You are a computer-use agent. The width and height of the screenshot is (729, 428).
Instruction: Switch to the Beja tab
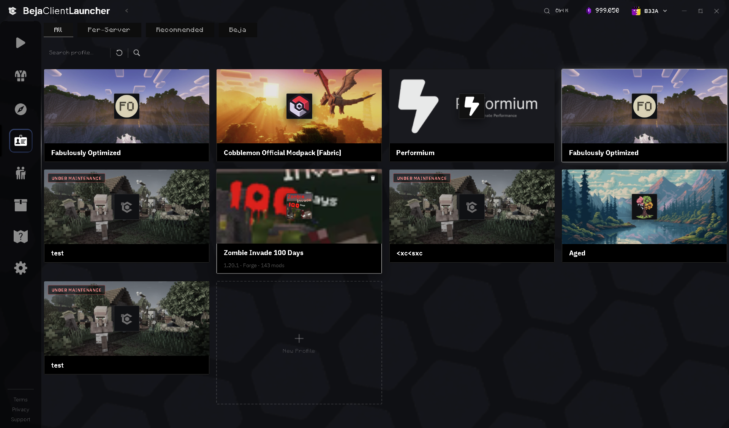click(238, 30)
